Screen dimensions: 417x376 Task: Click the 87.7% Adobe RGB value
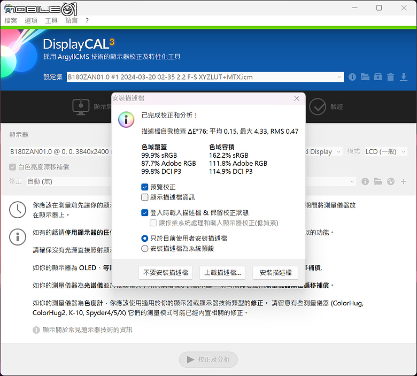(168, 163)
